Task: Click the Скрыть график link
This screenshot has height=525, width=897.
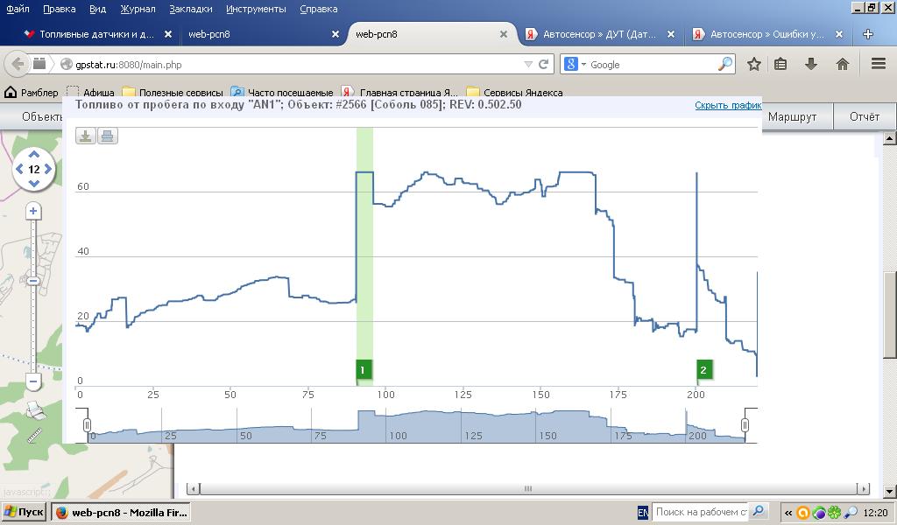Action: [x=727, y=105]
